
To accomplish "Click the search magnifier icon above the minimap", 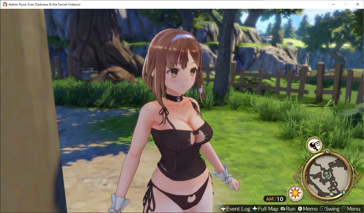I will point(314,145).
